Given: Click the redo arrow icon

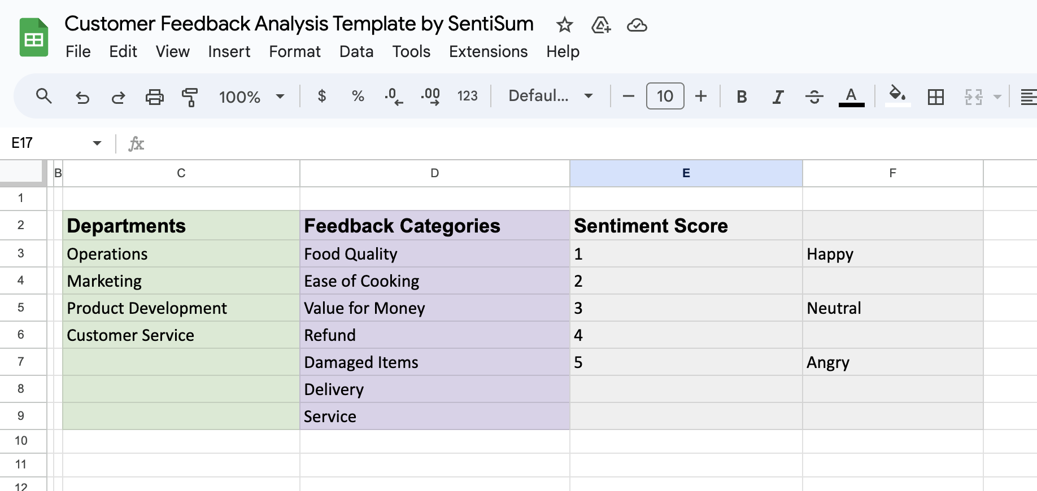Looking at the screenshot, I should tap(118, 97).
